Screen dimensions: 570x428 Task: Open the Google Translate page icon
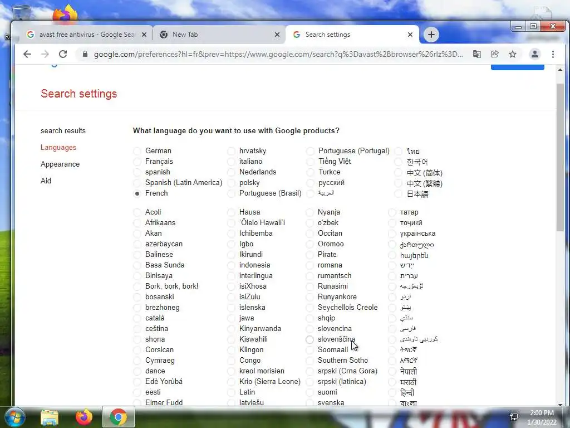coord(476,54)
